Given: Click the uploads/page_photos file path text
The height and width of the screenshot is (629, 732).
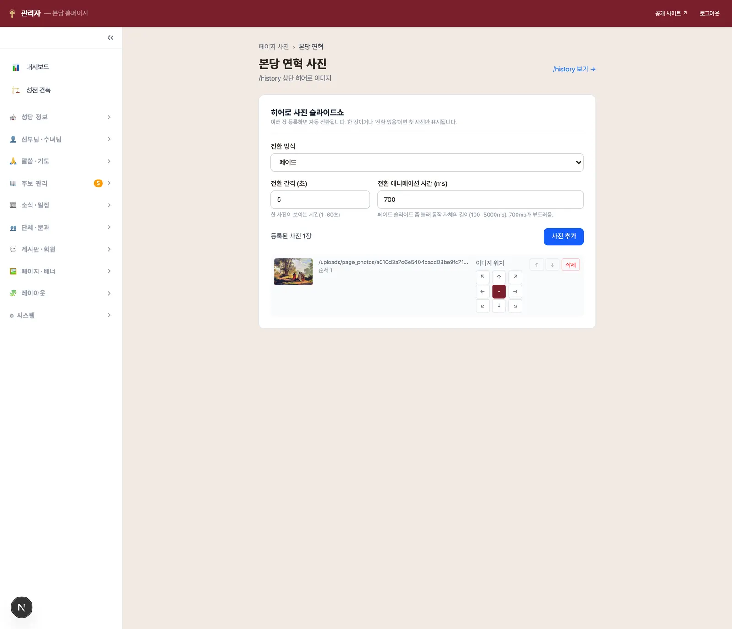Looking at the screenshot, I should [393, 262].
